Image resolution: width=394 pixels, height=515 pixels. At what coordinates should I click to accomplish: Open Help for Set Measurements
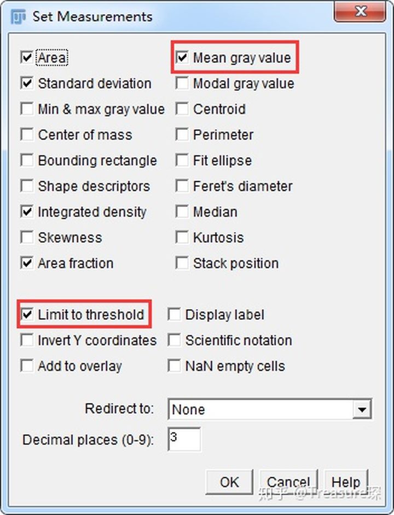[346, 482]
